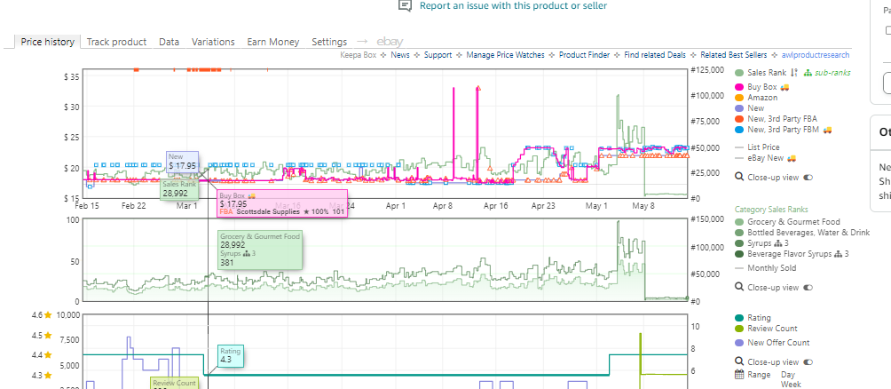Toggle the Amazon orange legend dot

pyautogui.click(x=739, y=98)
